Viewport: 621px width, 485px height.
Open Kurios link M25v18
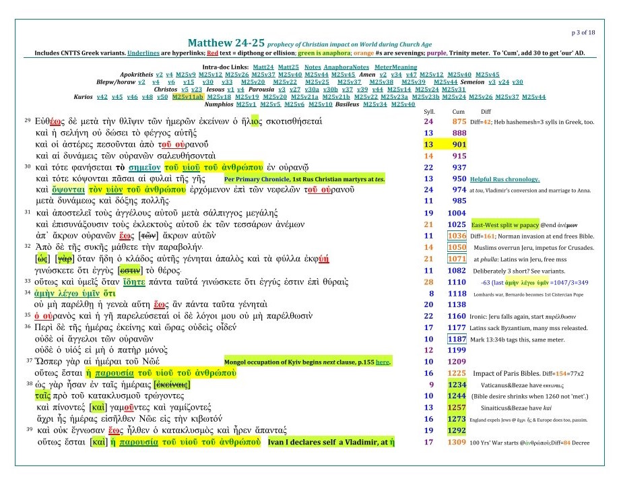(x=219, y=97)
